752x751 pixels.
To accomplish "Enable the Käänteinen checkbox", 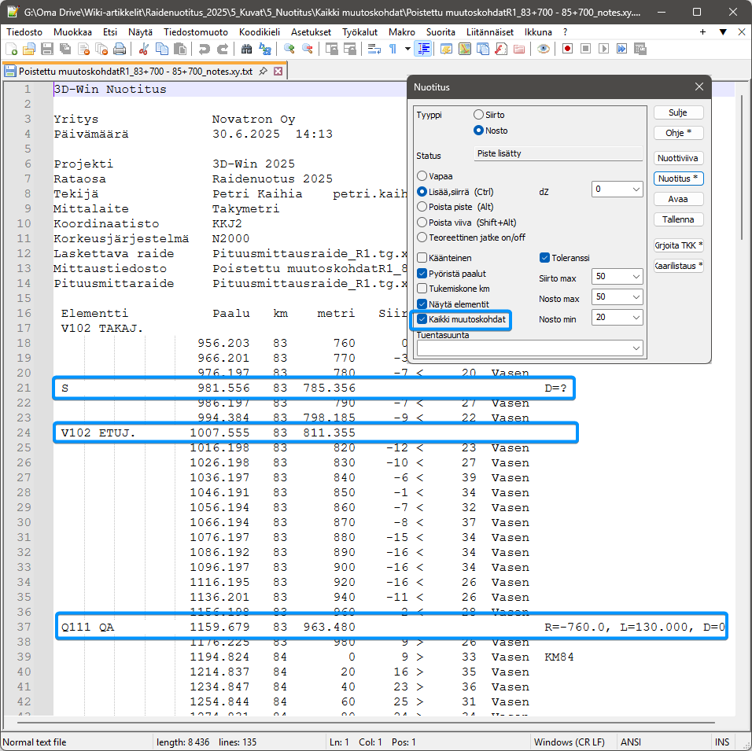I will pos(422,258).
